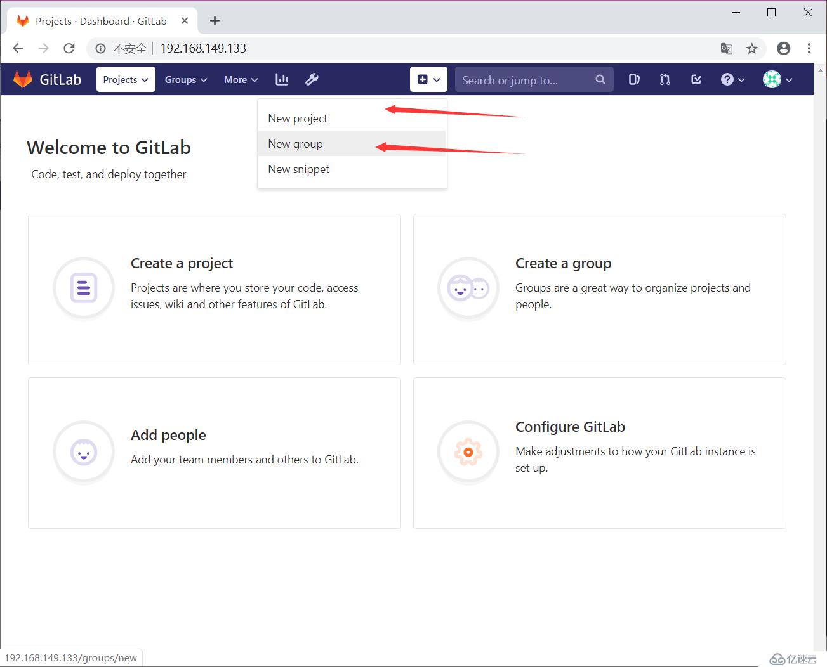Screen dimensions: 827x667
Task: Open the user avatar menu
Action: (777, 79)
